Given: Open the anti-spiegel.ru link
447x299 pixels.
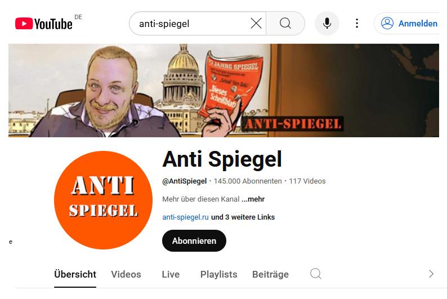Looking at the screenshot, I should coord(185,217).
